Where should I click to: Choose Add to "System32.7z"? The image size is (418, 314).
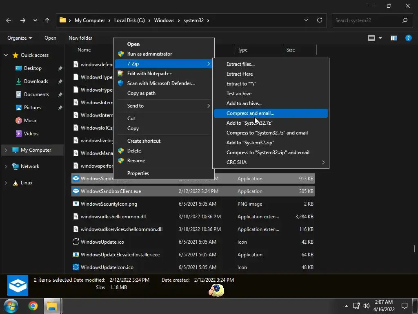[271, 123]
